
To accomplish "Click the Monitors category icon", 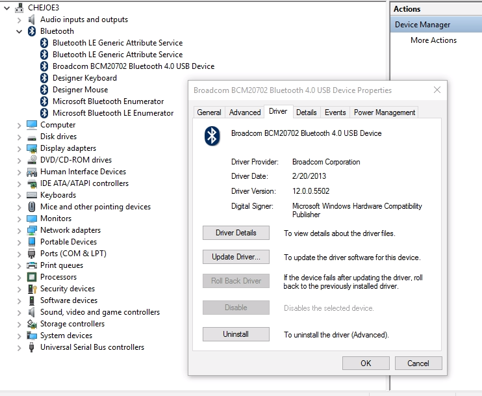I will (32, 218).
